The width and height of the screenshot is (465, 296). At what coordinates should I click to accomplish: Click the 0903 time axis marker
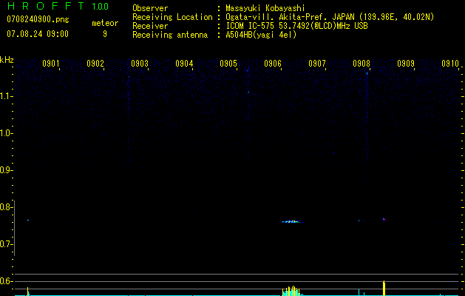point(140,64)
